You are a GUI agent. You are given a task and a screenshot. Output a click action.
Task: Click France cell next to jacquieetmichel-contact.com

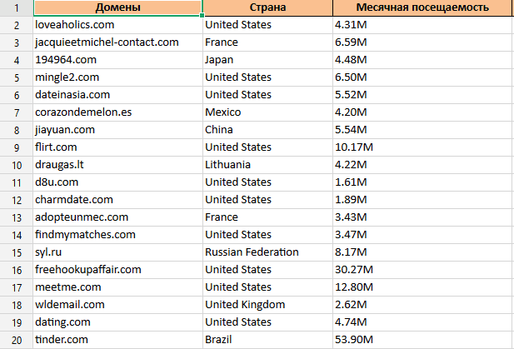pyautogui.click(x=267, y=42)
